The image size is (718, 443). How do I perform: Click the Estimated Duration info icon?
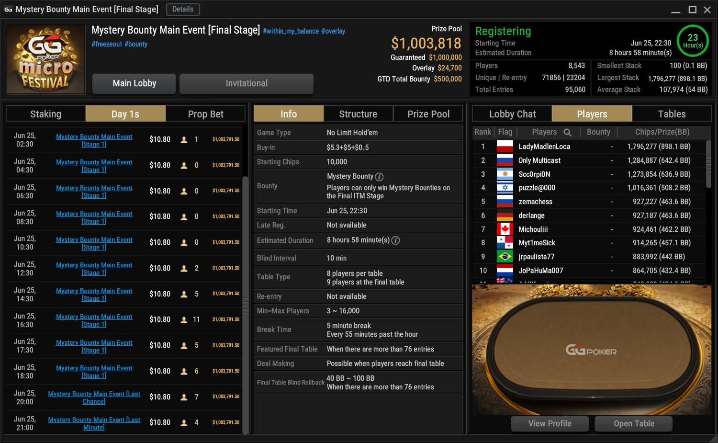coord(395,240)
